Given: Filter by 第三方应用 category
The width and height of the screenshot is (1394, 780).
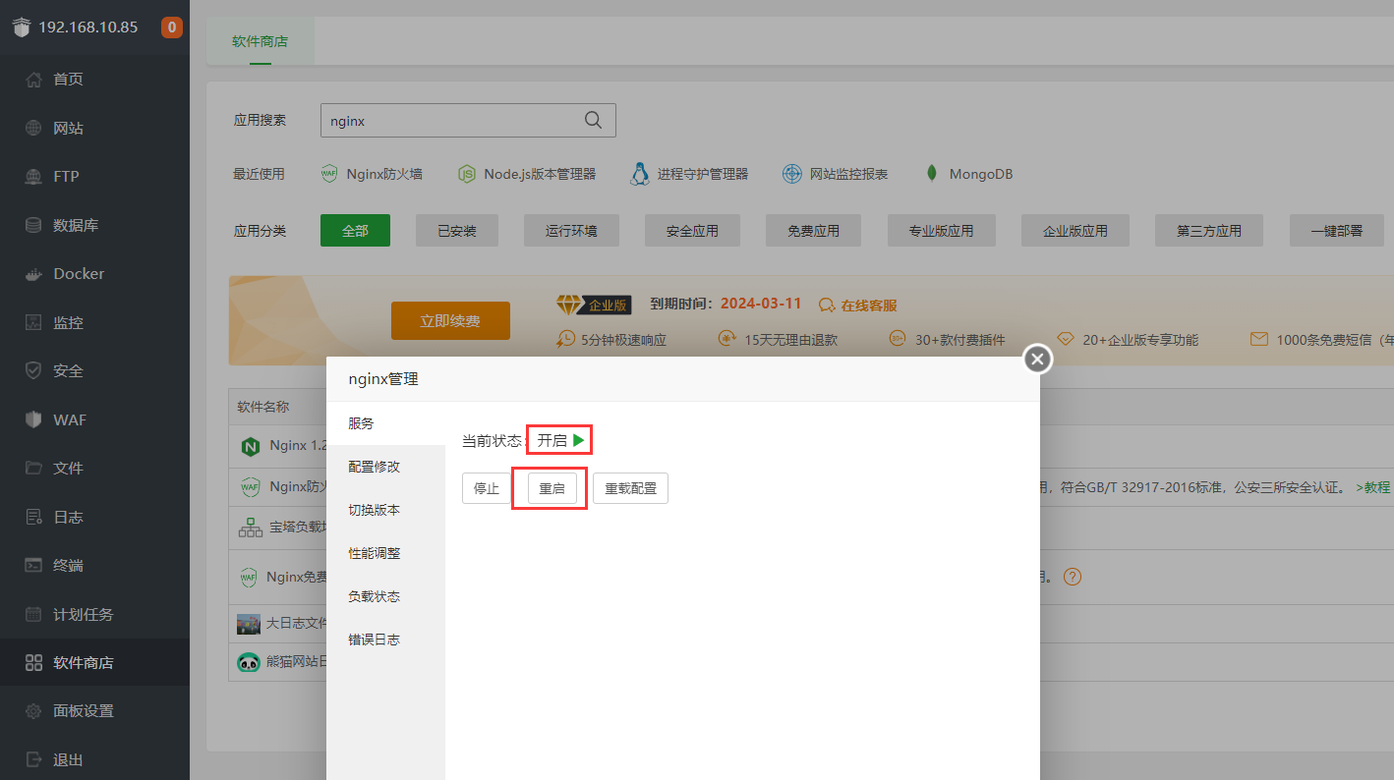Looking at the screenshot, I should (x=1209, y=231).
